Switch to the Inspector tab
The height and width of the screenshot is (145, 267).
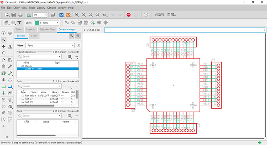[x=31, y=29]
